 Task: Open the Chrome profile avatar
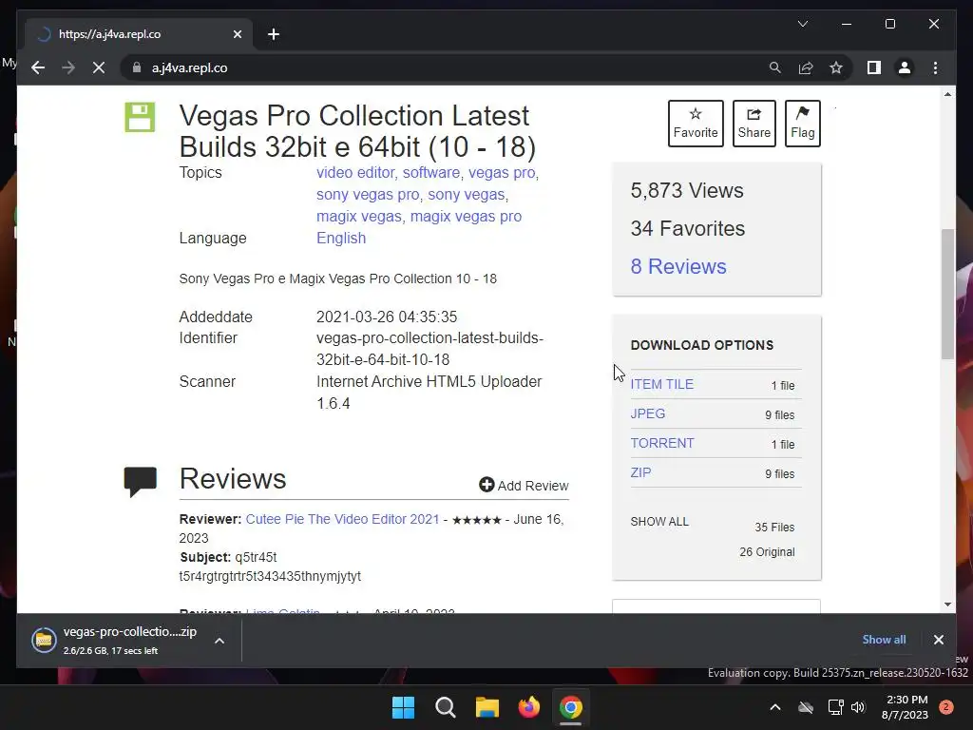click(x=905, y=67)
